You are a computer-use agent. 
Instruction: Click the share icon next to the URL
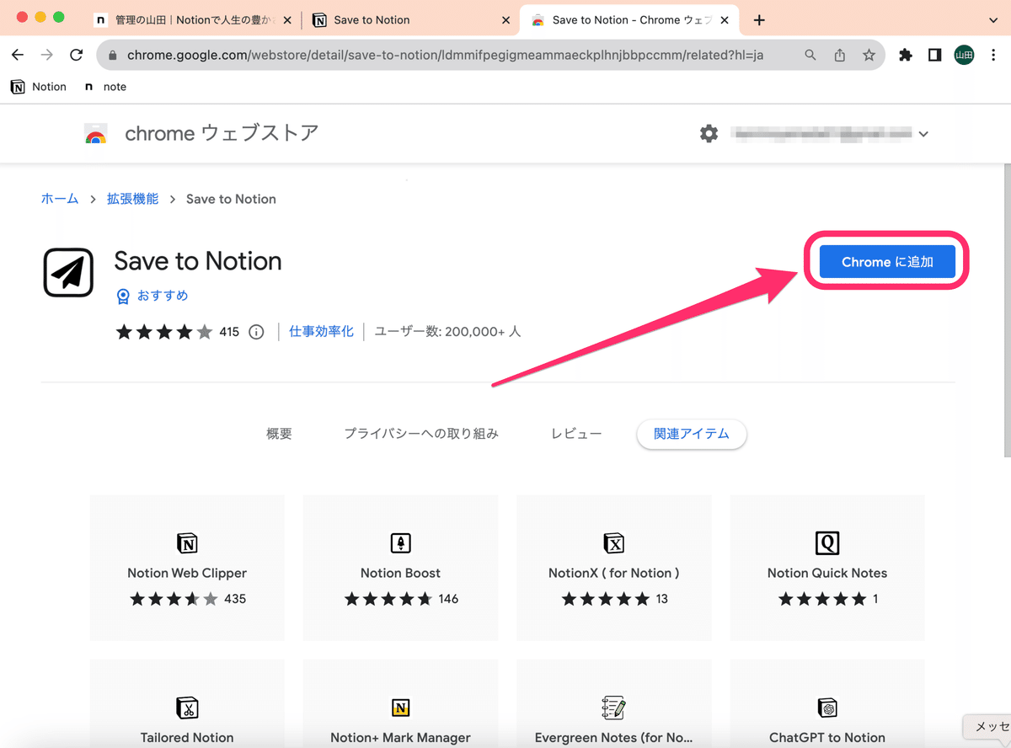[x=839, y=54]
